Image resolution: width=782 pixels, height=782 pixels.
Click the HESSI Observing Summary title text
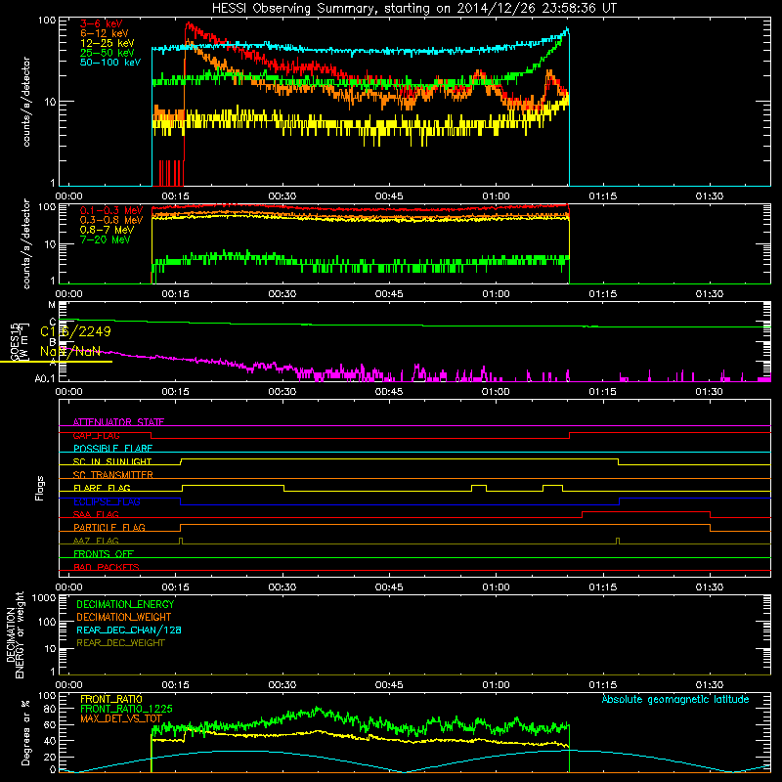(414, 9)
